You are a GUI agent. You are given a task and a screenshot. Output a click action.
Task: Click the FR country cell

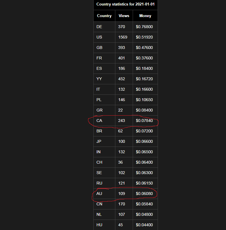click(x=99, y=58)
